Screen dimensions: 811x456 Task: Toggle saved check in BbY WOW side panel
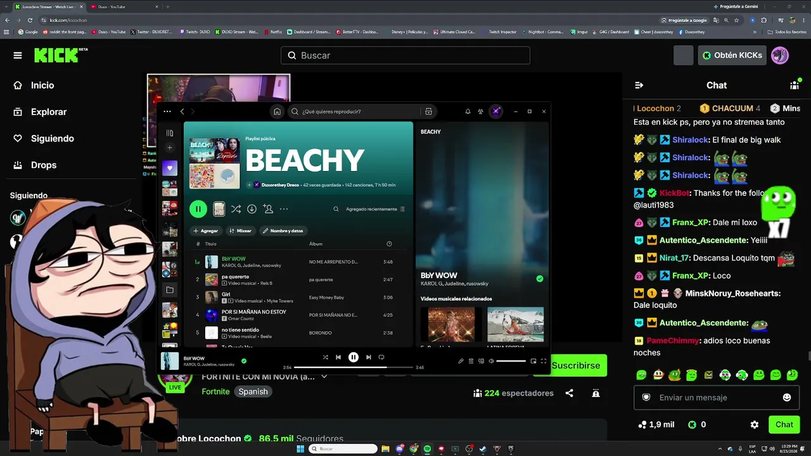point(540,279)
